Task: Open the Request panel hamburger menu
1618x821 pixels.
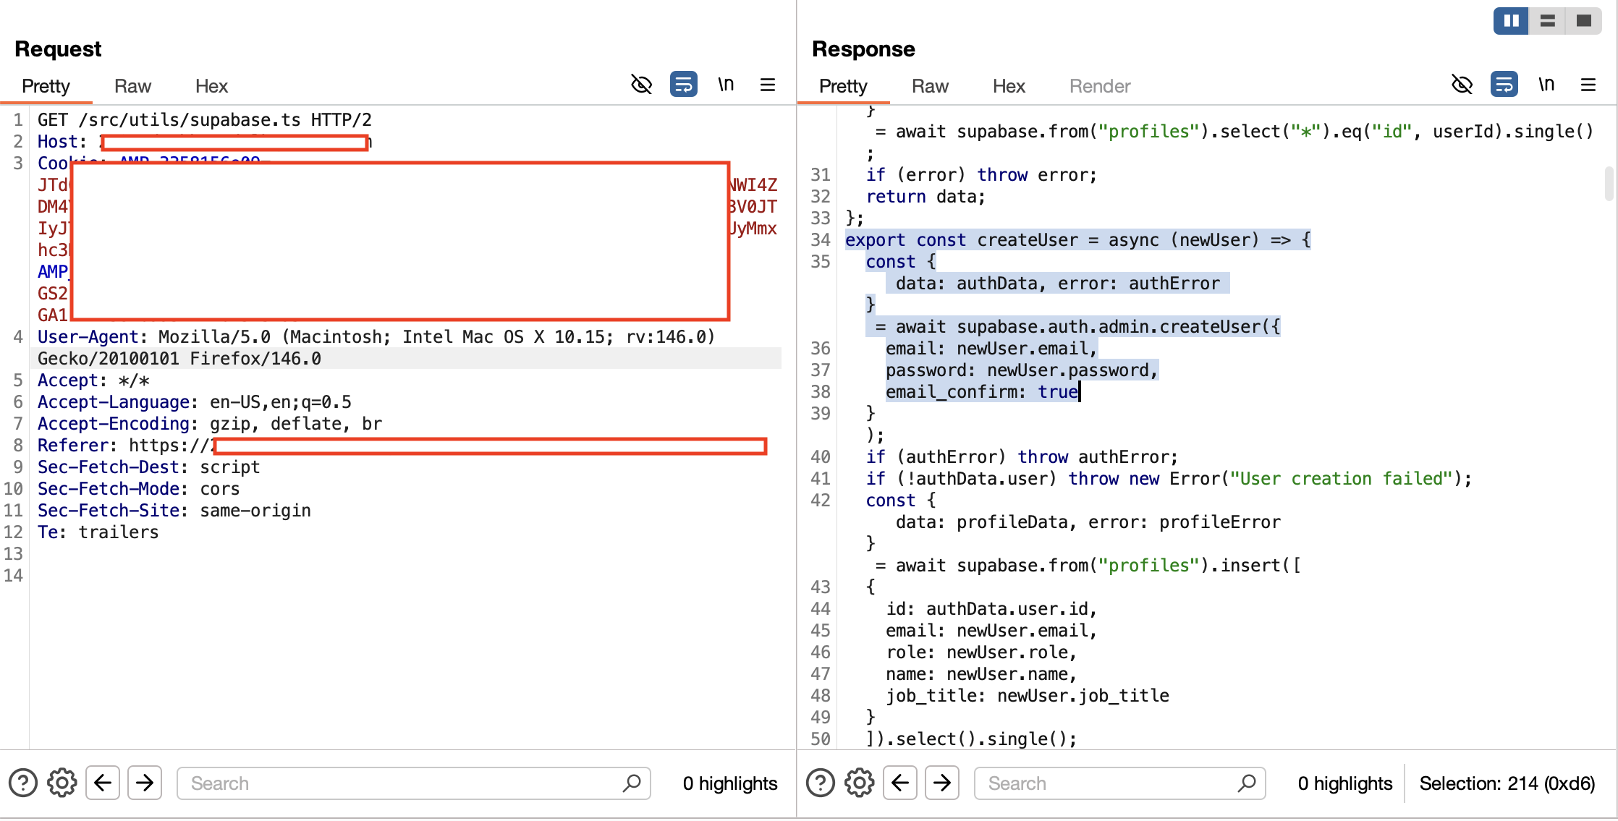Action: [768, 85]
